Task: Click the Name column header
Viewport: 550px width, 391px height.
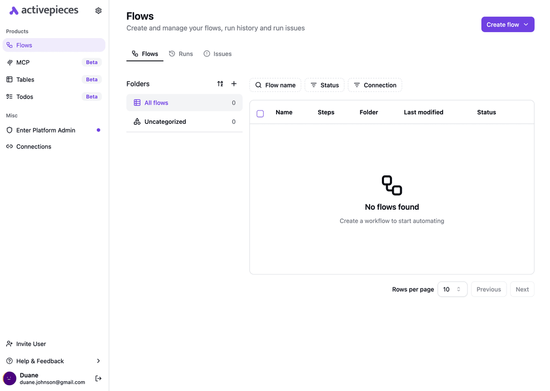Action: 284,112
